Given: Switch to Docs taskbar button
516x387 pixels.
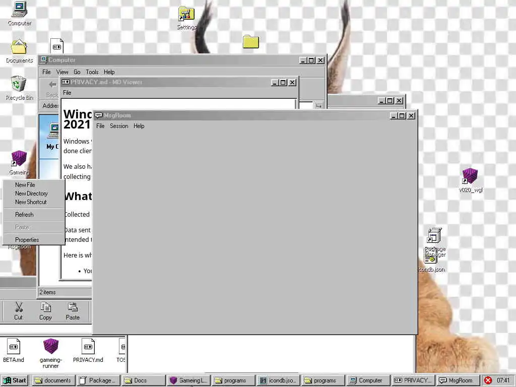Looking at the screenshot, I should click(x=143, y=380).
